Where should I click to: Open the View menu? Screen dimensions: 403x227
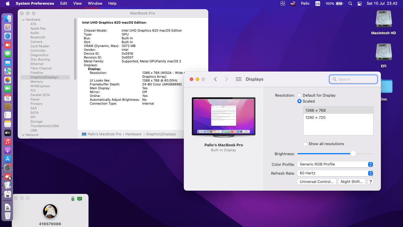coord(77,4)
